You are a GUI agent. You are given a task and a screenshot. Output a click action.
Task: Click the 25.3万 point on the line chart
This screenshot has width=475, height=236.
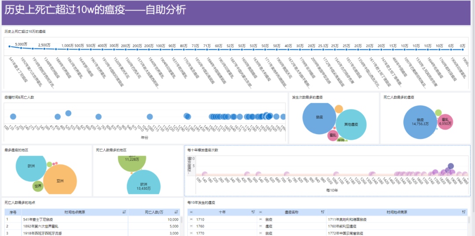323,49
